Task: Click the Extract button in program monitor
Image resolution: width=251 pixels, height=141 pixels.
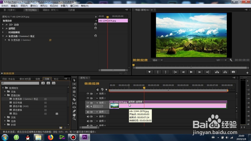Action: pyautogui.click(x=225, y=72)
